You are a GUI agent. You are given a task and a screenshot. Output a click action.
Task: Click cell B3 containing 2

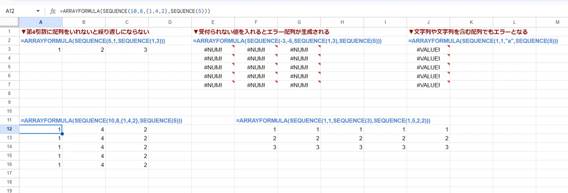(x=84, y=50)
